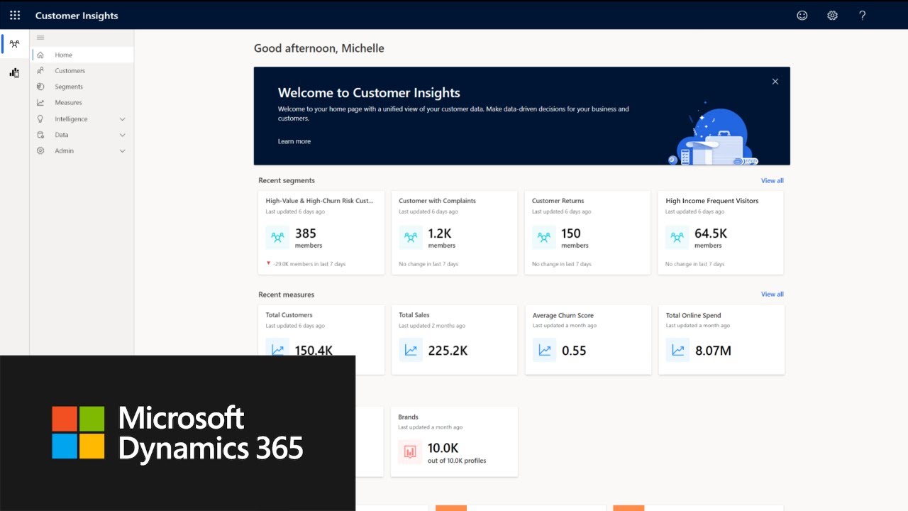Click the 8.07M value
This screenshot has height=511, width=908.
click(x=713, y=351)
